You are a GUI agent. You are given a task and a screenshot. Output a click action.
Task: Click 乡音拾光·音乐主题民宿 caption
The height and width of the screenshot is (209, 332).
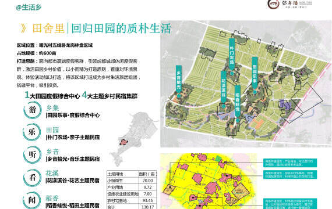(x=73, y=159)
